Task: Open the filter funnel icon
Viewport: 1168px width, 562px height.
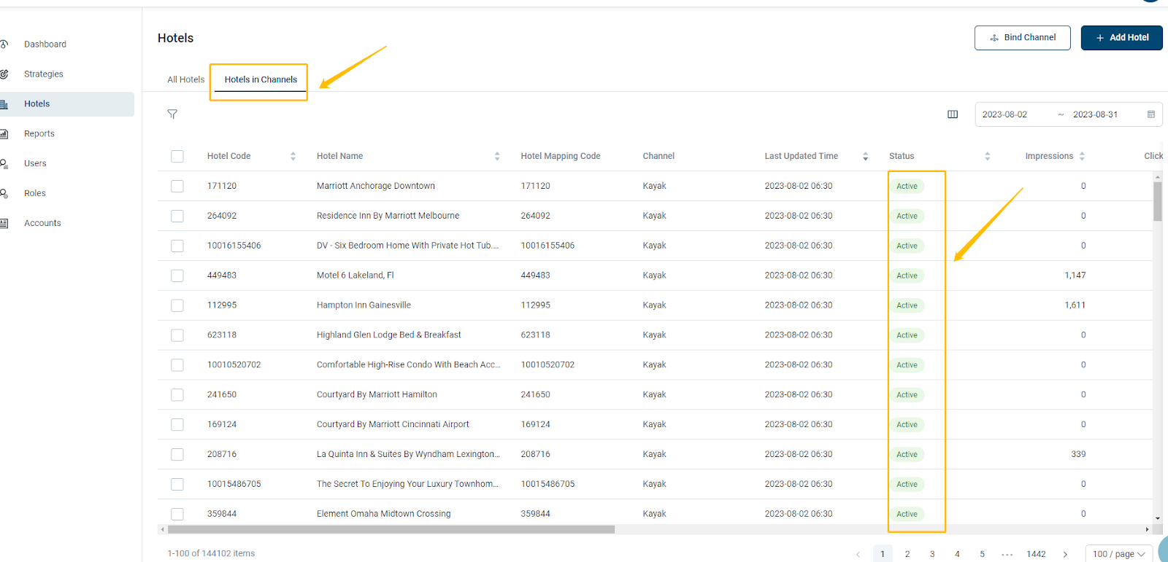Action: pyautogui.click(x=172, y=114)
